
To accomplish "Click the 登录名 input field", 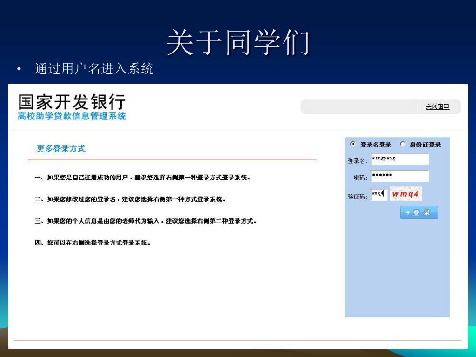I will tap(399, 159).
